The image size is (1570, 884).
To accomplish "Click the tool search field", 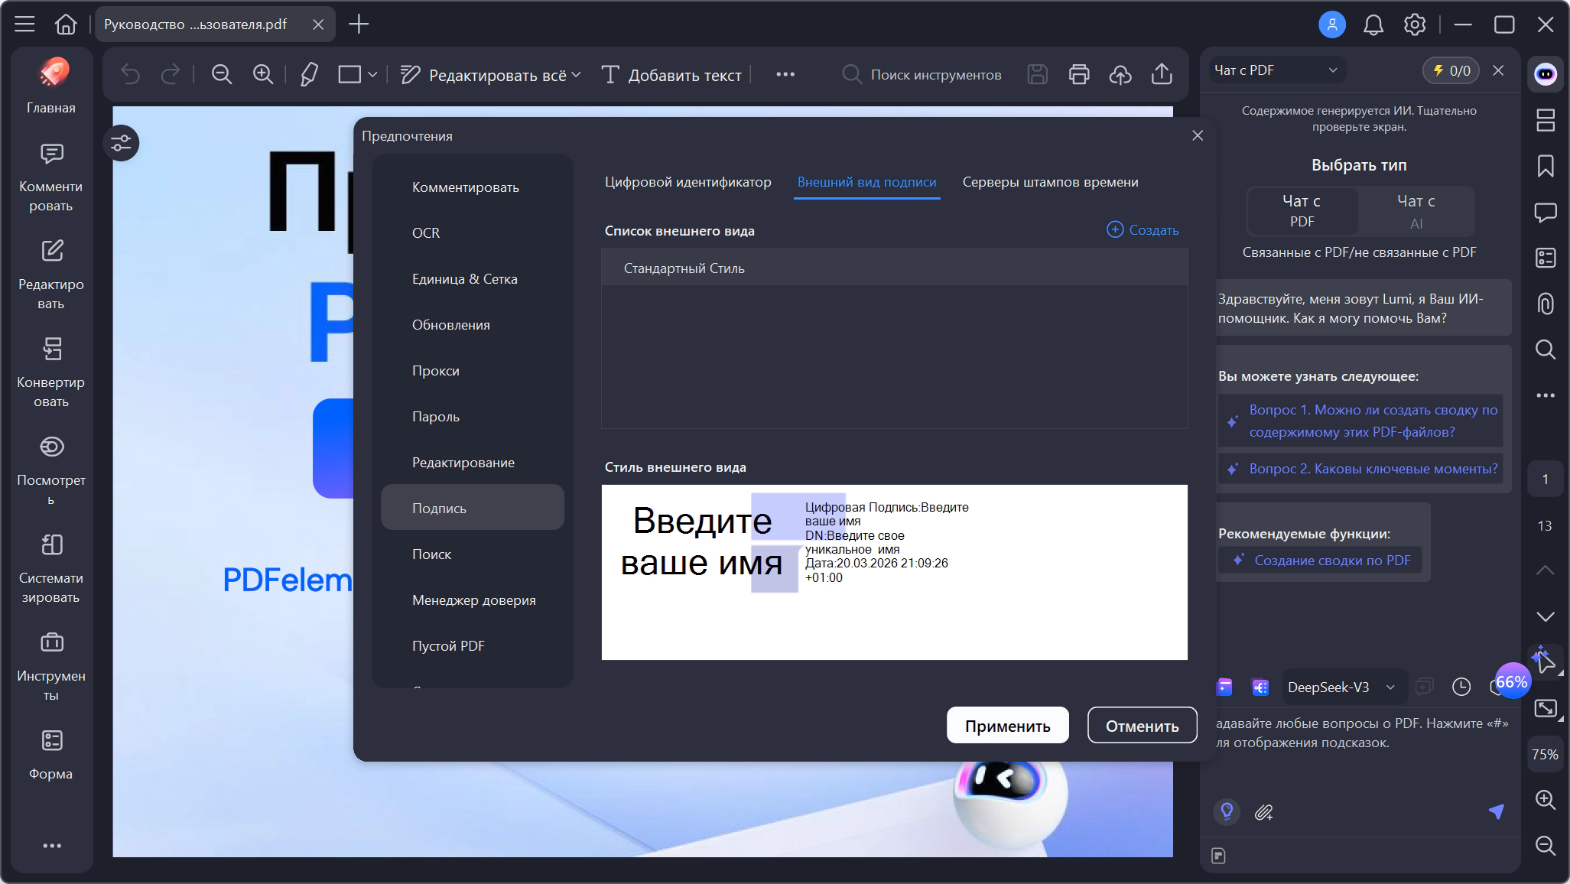I will point(935,75).
